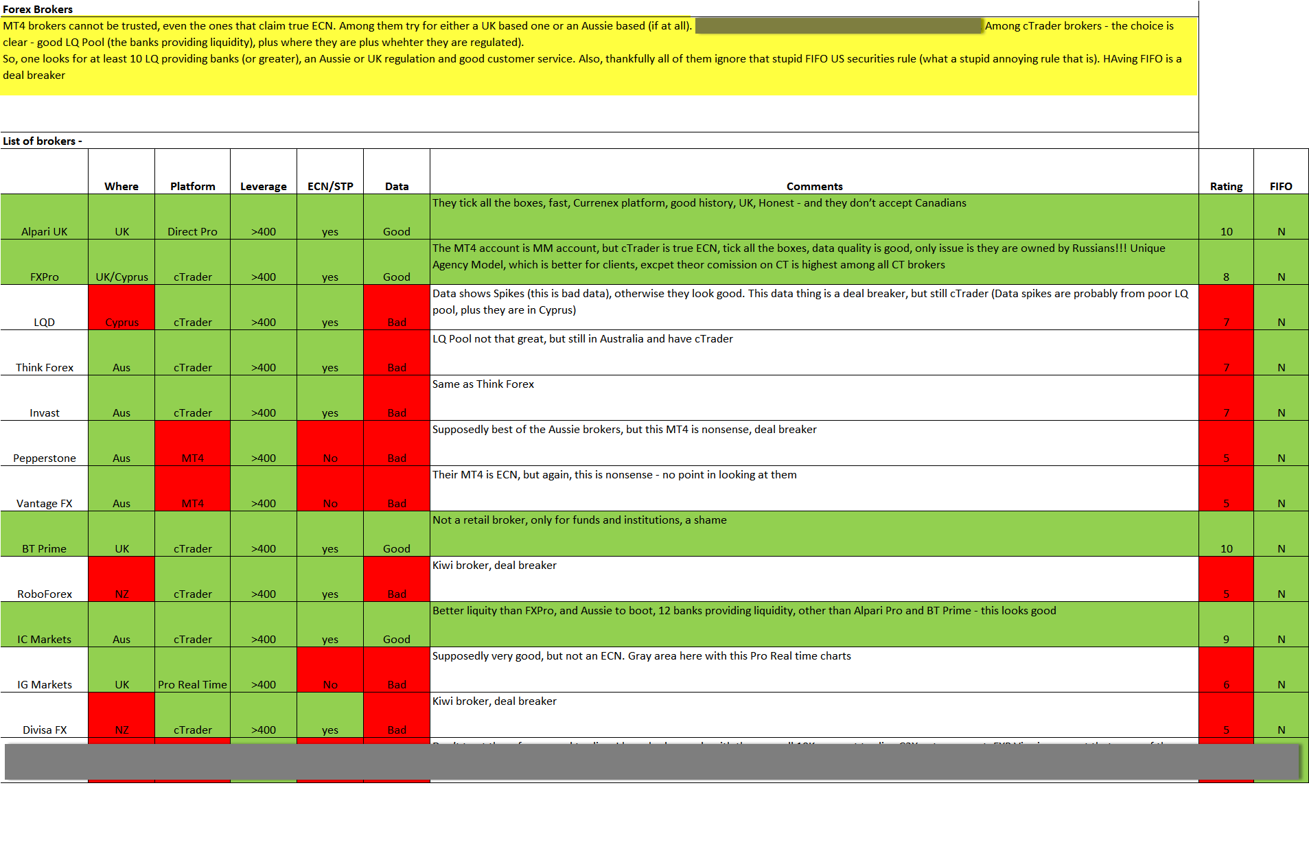
Task: Click the red "NZ" cell for RoboForex
Action: tap(121, 579)
